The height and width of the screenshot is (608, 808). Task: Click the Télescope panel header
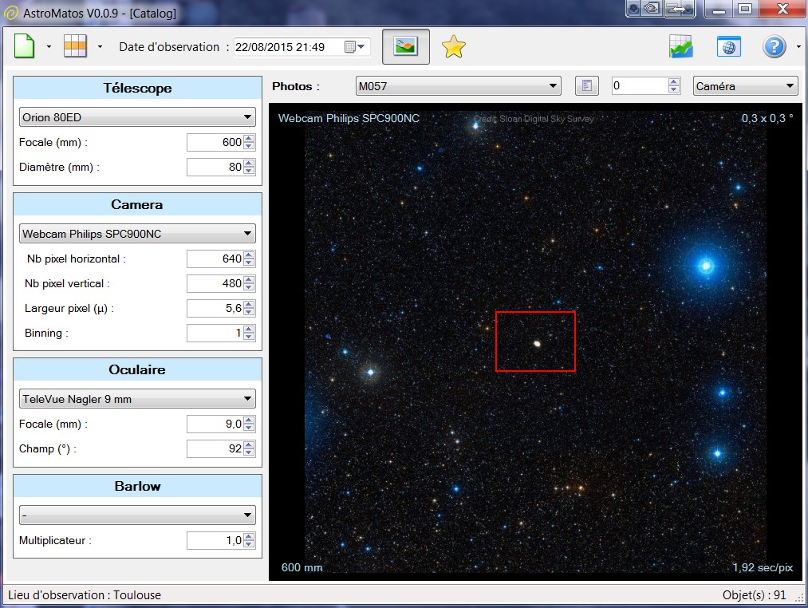coord(137,89)
